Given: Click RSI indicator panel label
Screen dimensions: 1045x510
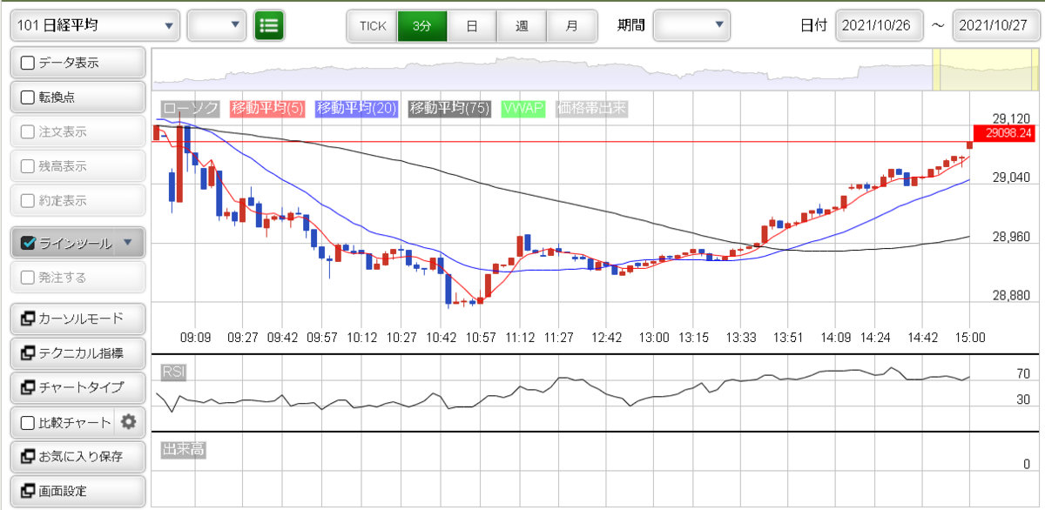Looking at the screenshot, I should pyautogui.click(x=173, y=372).
